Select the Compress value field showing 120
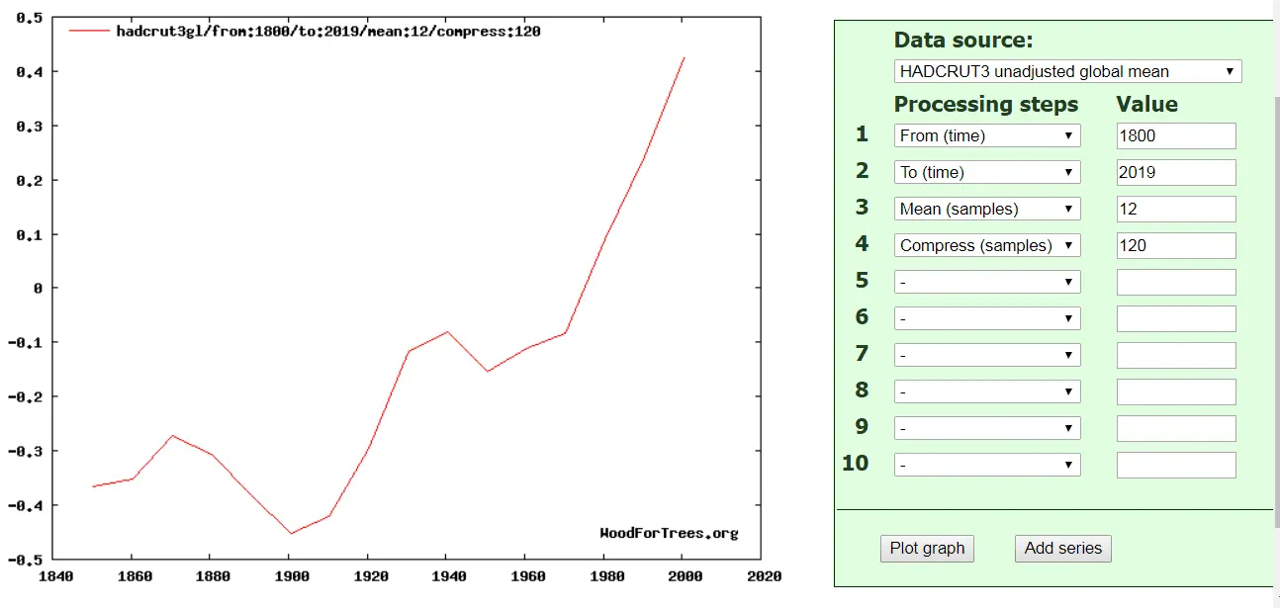The image size is (1280, 608). (1175, 245)
